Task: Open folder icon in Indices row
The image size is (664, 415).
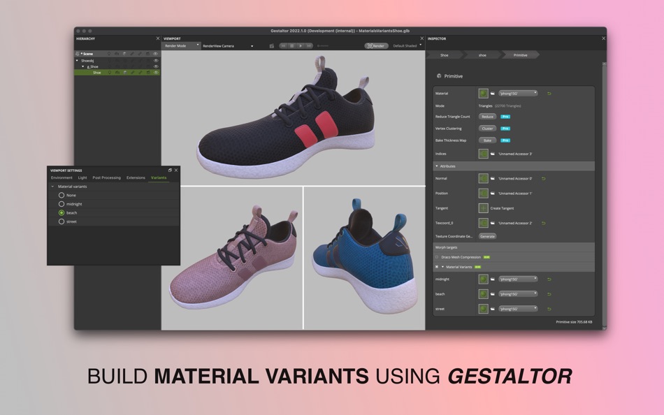Action: [x=493, y=154]
